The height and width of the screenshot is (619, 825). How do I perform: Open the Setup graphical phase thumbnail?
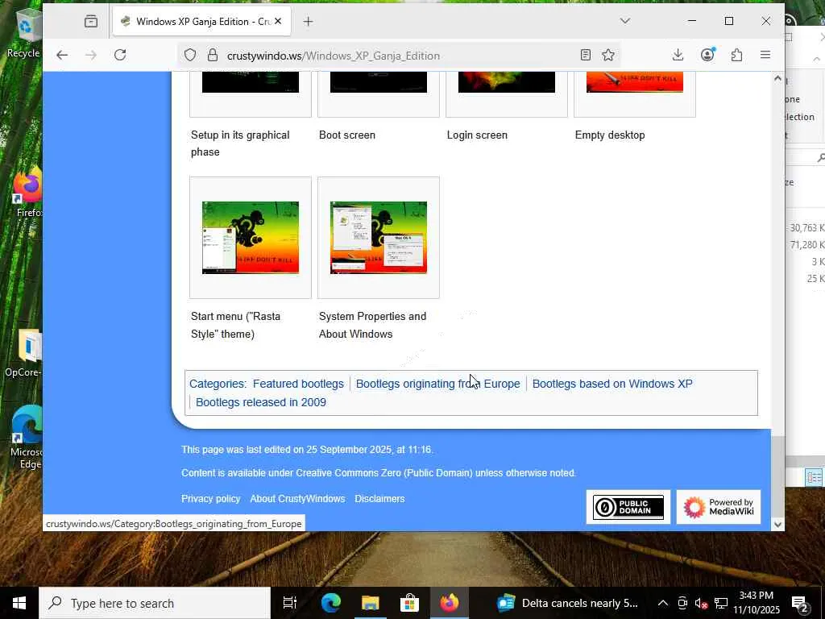251,81
